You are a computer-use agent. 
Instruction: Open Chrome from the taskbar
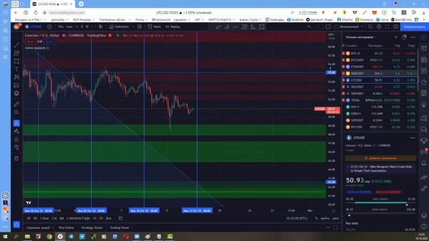49,236
